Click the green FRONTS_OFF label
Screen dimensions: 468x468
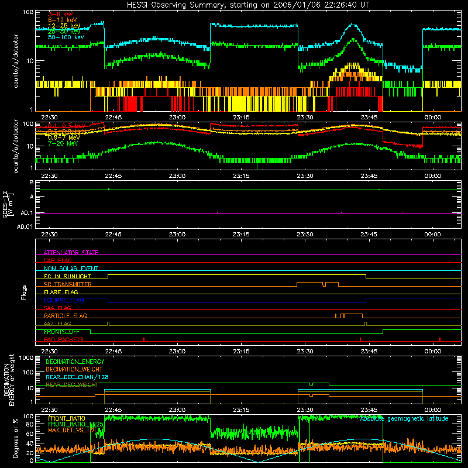tap(61, 332)
